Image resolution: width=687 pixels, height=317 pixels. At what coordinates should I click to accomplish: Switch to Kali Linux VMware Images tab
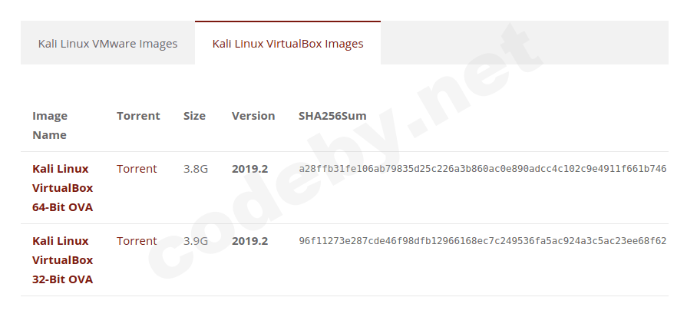pyautogui.click(x=107, y=44)
